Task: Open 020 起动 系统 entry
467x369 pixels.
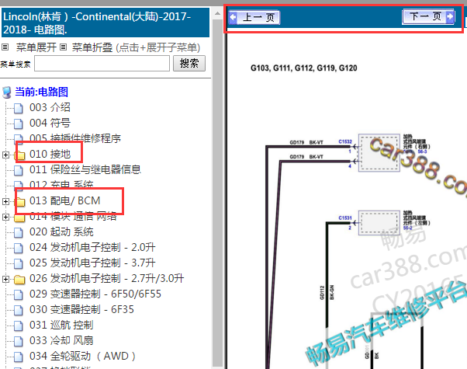Action: [x=61, y=231]
